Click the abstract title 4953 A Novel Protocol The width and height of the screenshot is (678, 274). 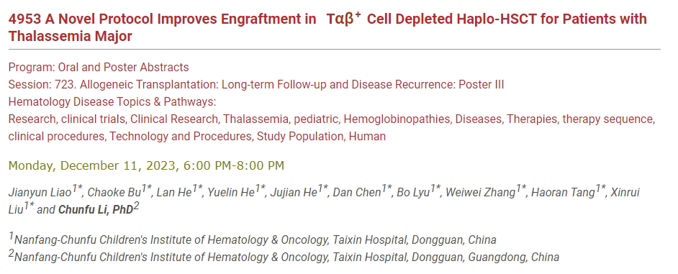tap(327, 27)
